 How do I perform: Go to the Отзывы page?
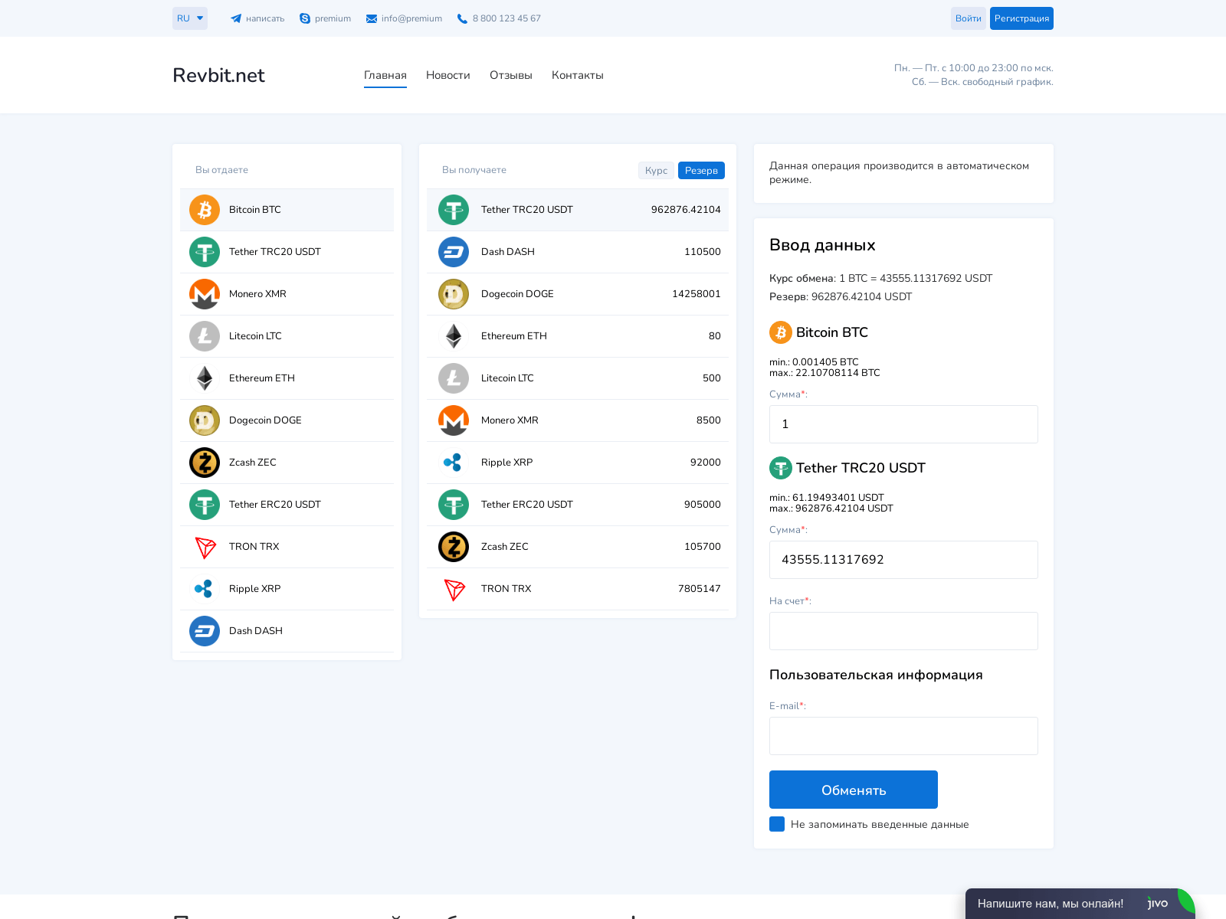click(x=511, y=75)
